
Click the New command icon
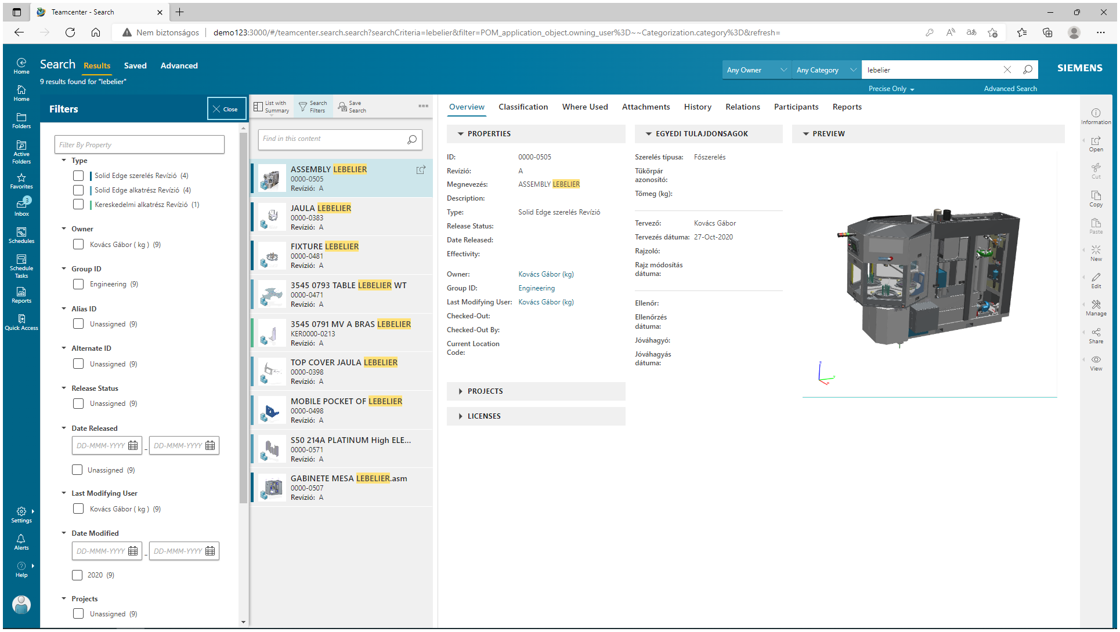pos(1096,253)
